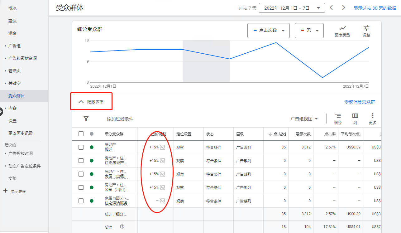Click the 出价调整 column header
This screenshot has height=233, width=401.
(x=158, y=134)
